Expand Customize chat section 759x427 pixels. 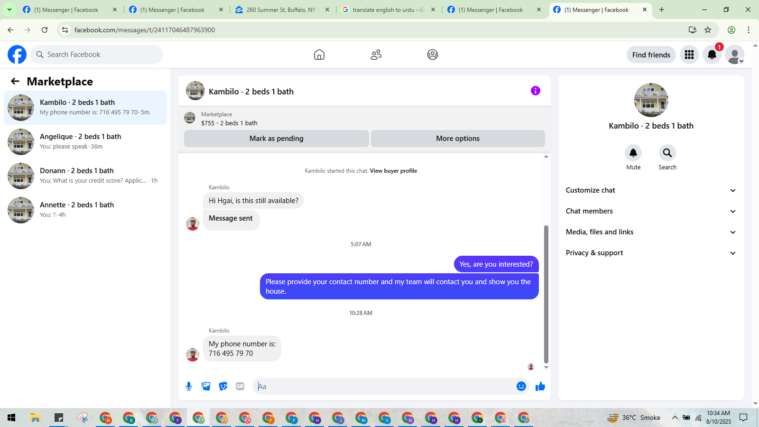coord(651,190)
